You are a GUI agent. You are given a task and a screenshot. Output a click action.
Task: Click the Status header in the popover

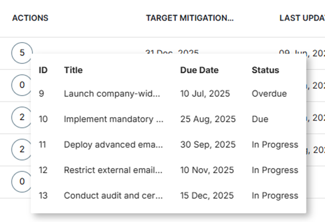click(265, 70)
